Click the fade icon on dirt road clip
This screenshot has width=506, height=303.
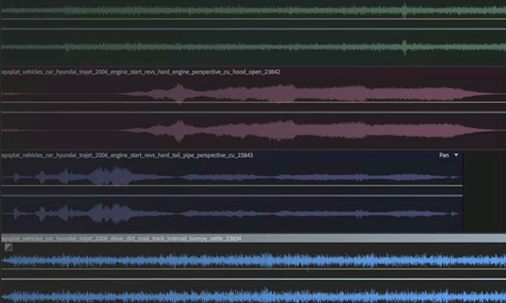(8, 247)
